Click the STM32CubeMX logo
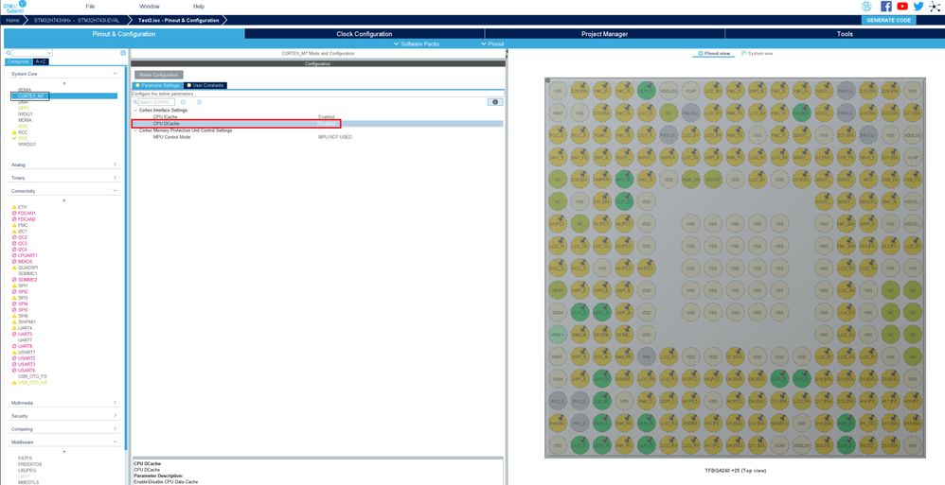This screenshot has width=945, height=485. pos(14,7)
